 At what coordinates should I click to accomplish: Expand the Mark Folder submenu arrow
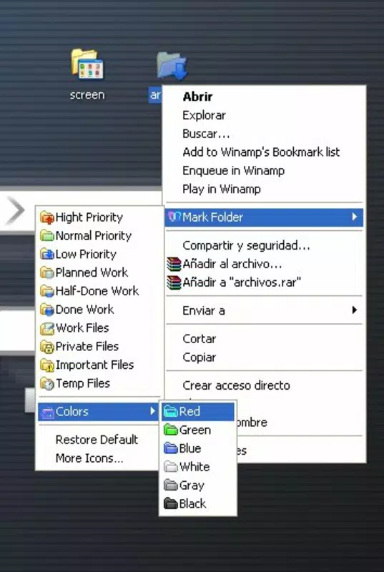[355, 217]
